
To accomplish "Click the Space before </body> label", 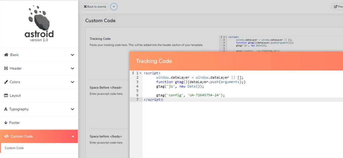I will (106, 137).
